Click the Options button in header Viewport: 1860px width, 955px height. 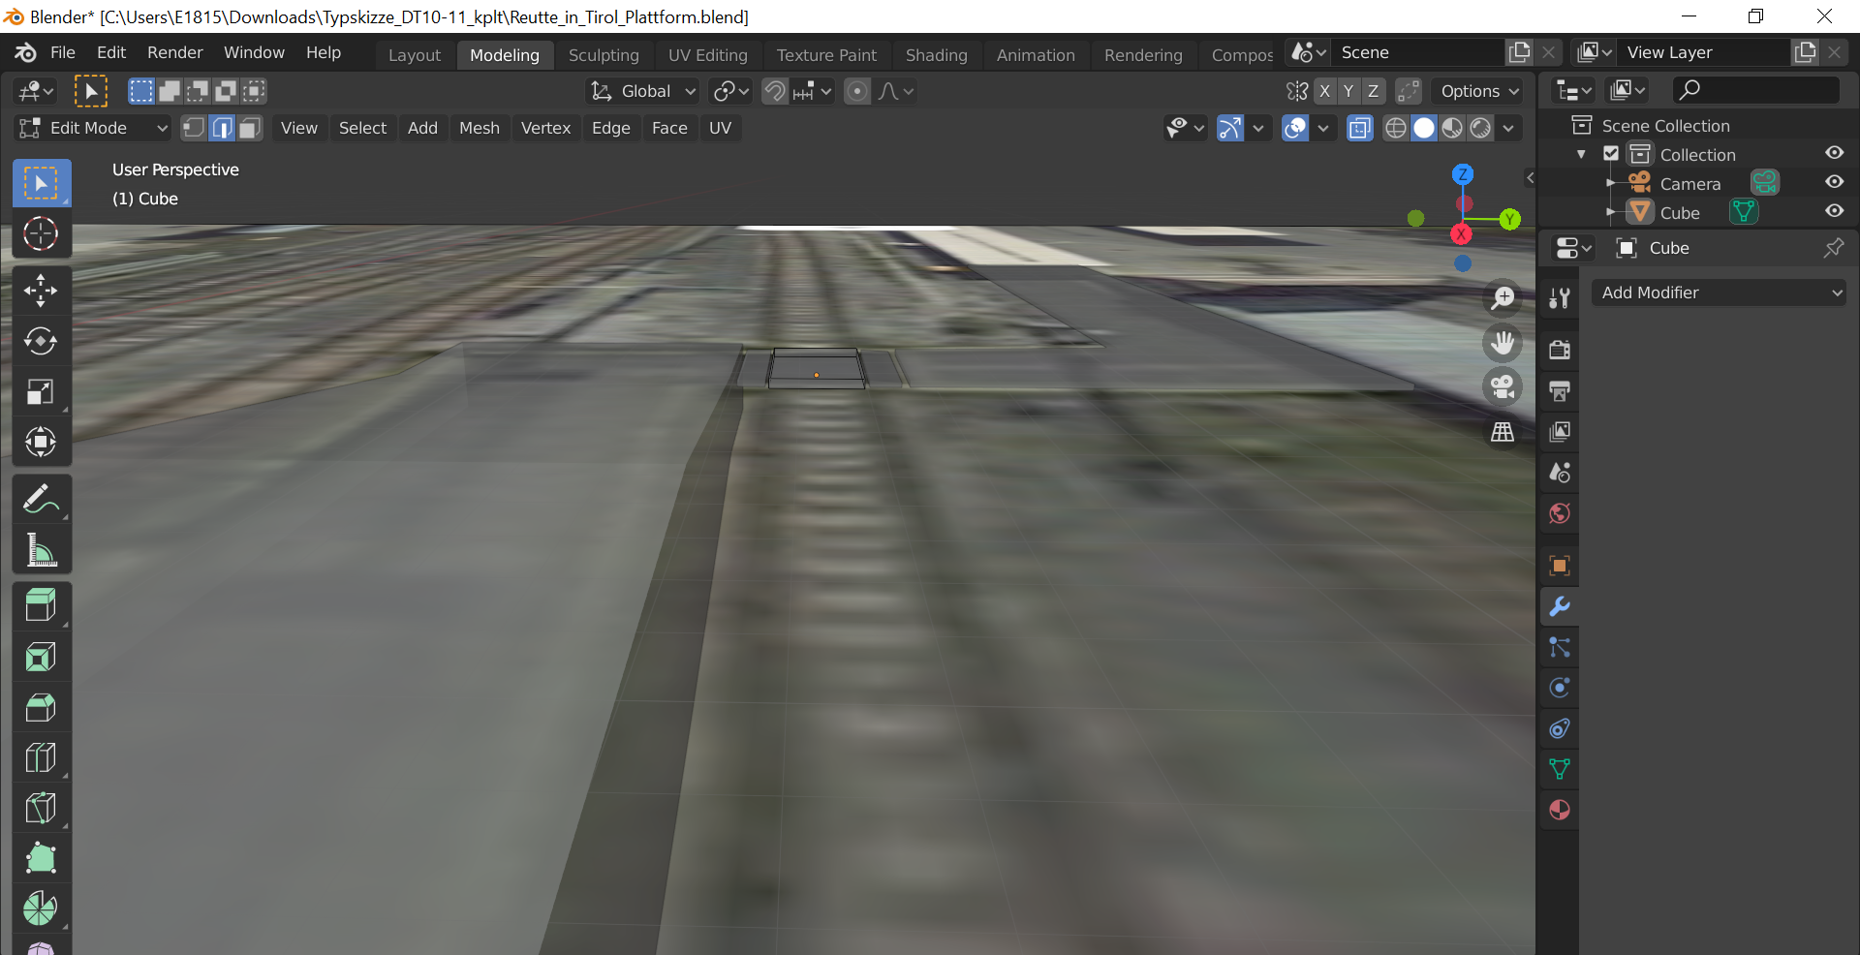coord(1478,91)
